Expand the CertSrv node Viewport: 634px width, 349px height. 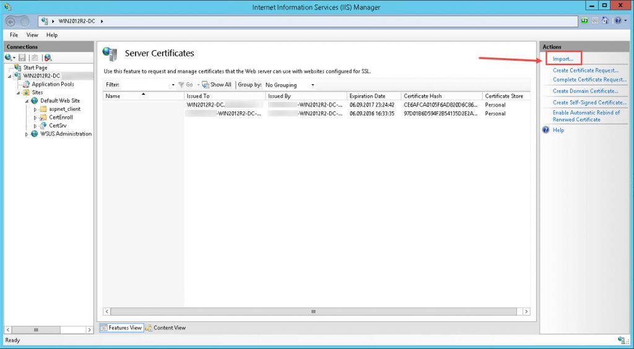(35, 126)
